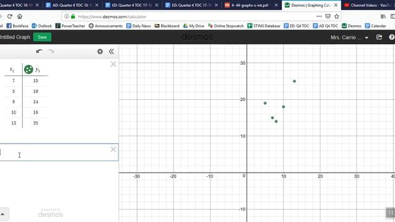Image resolution: width=395 pixels, height=222 pixels.
Task: Open the Daily News bookmark
Action: (x=138, y=26)
